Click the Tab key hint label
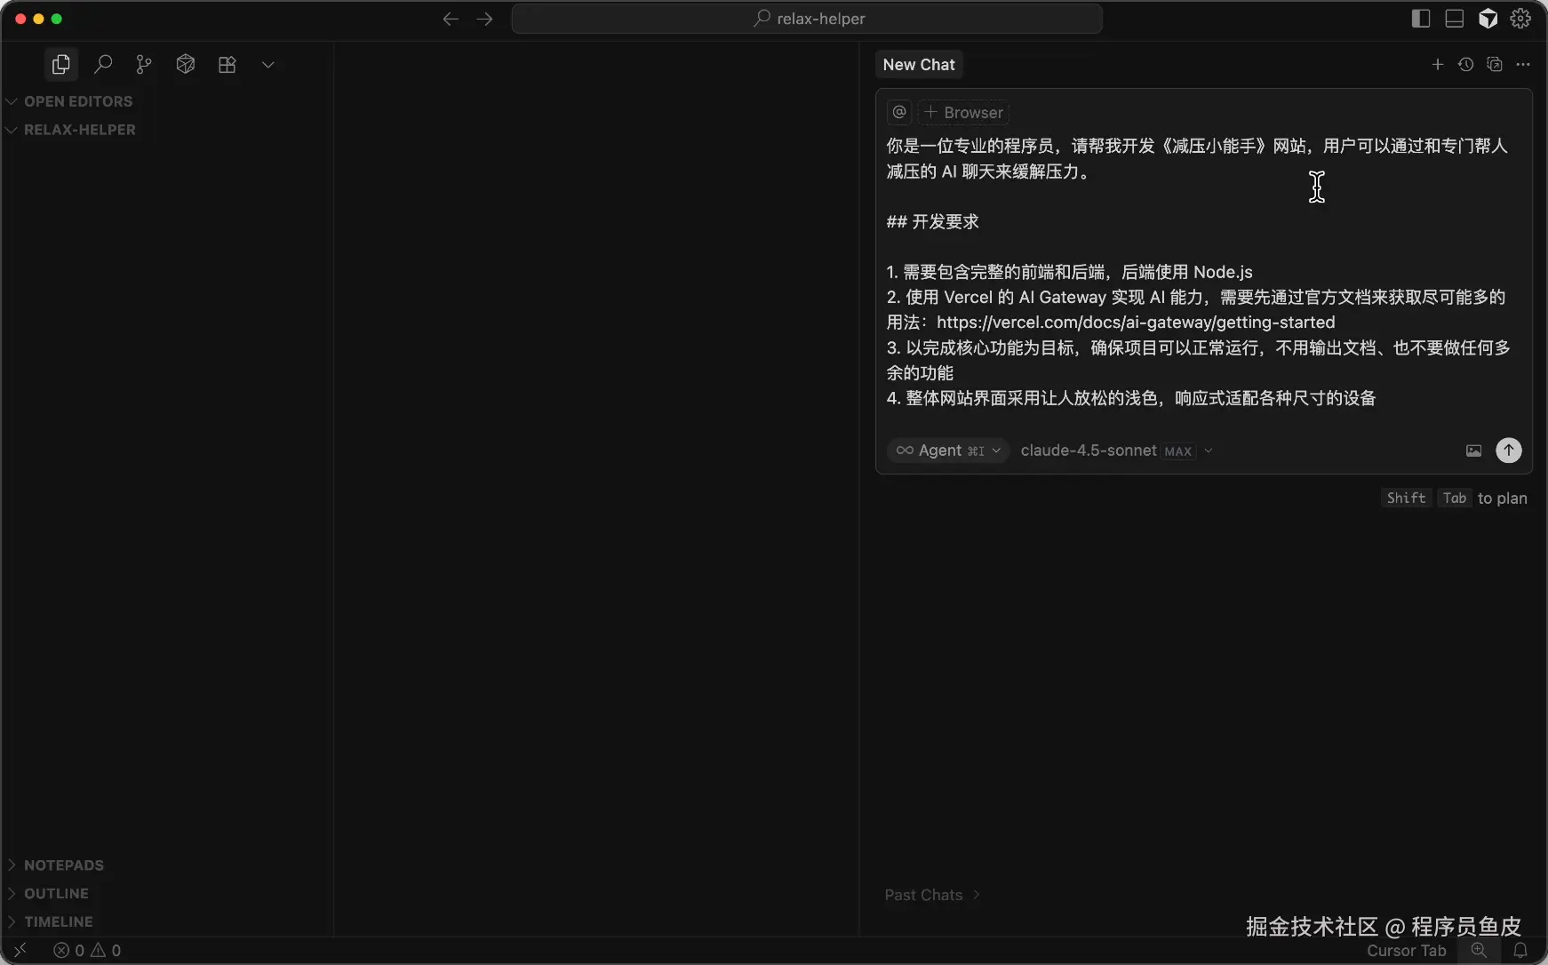This screenshot has height=965, width=1548. click(x=1455, y=498)
